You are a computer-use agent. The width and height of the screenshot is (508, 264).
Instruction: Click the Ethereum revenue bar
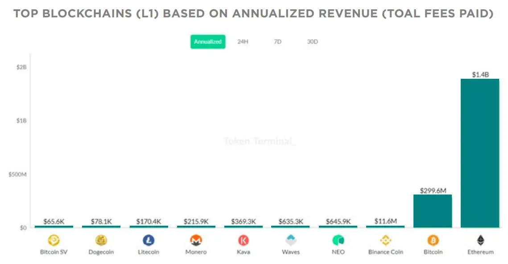[x=480, y=153]
